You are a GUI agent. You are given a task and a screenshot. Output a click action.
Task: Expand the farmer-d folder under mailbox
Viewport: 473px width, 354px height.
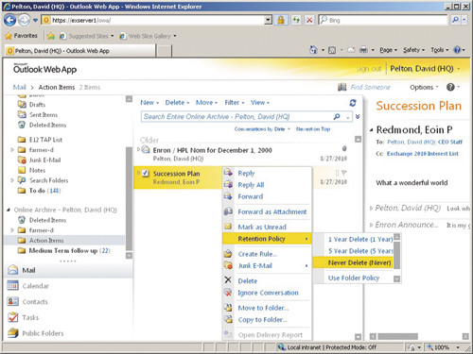click(12, 150)
